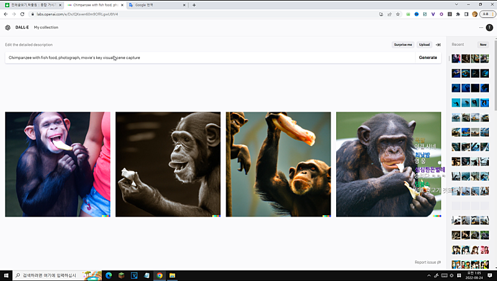The height and width of the screenshot is (281, 497).
Task: Click the share page icon in address bar
Action: click(x=389, y=14)
